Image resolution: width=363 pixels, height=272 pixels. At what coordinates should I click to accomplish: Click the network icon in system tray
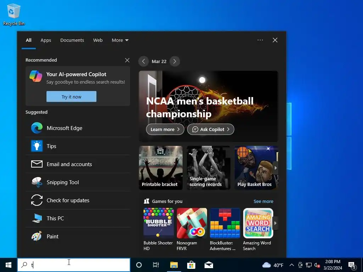309,265
